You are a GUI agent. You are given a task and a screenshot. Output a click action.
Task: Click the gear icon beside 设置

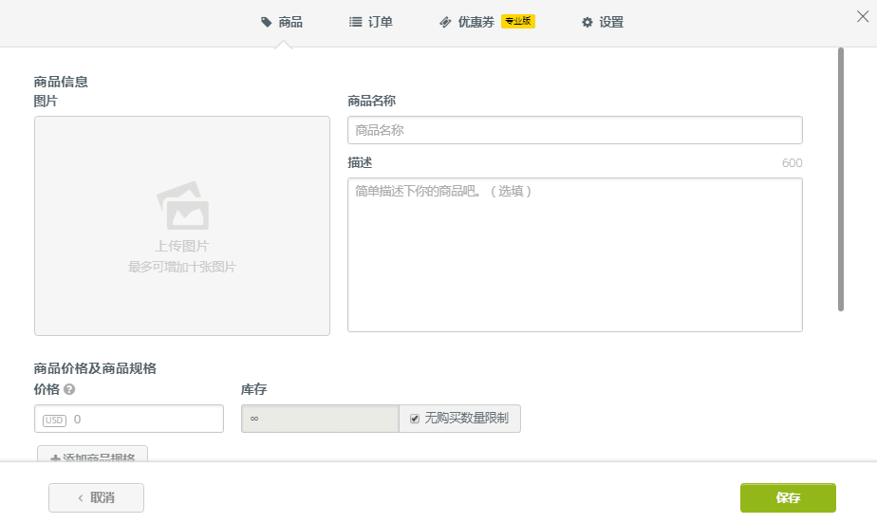(588, 22)
